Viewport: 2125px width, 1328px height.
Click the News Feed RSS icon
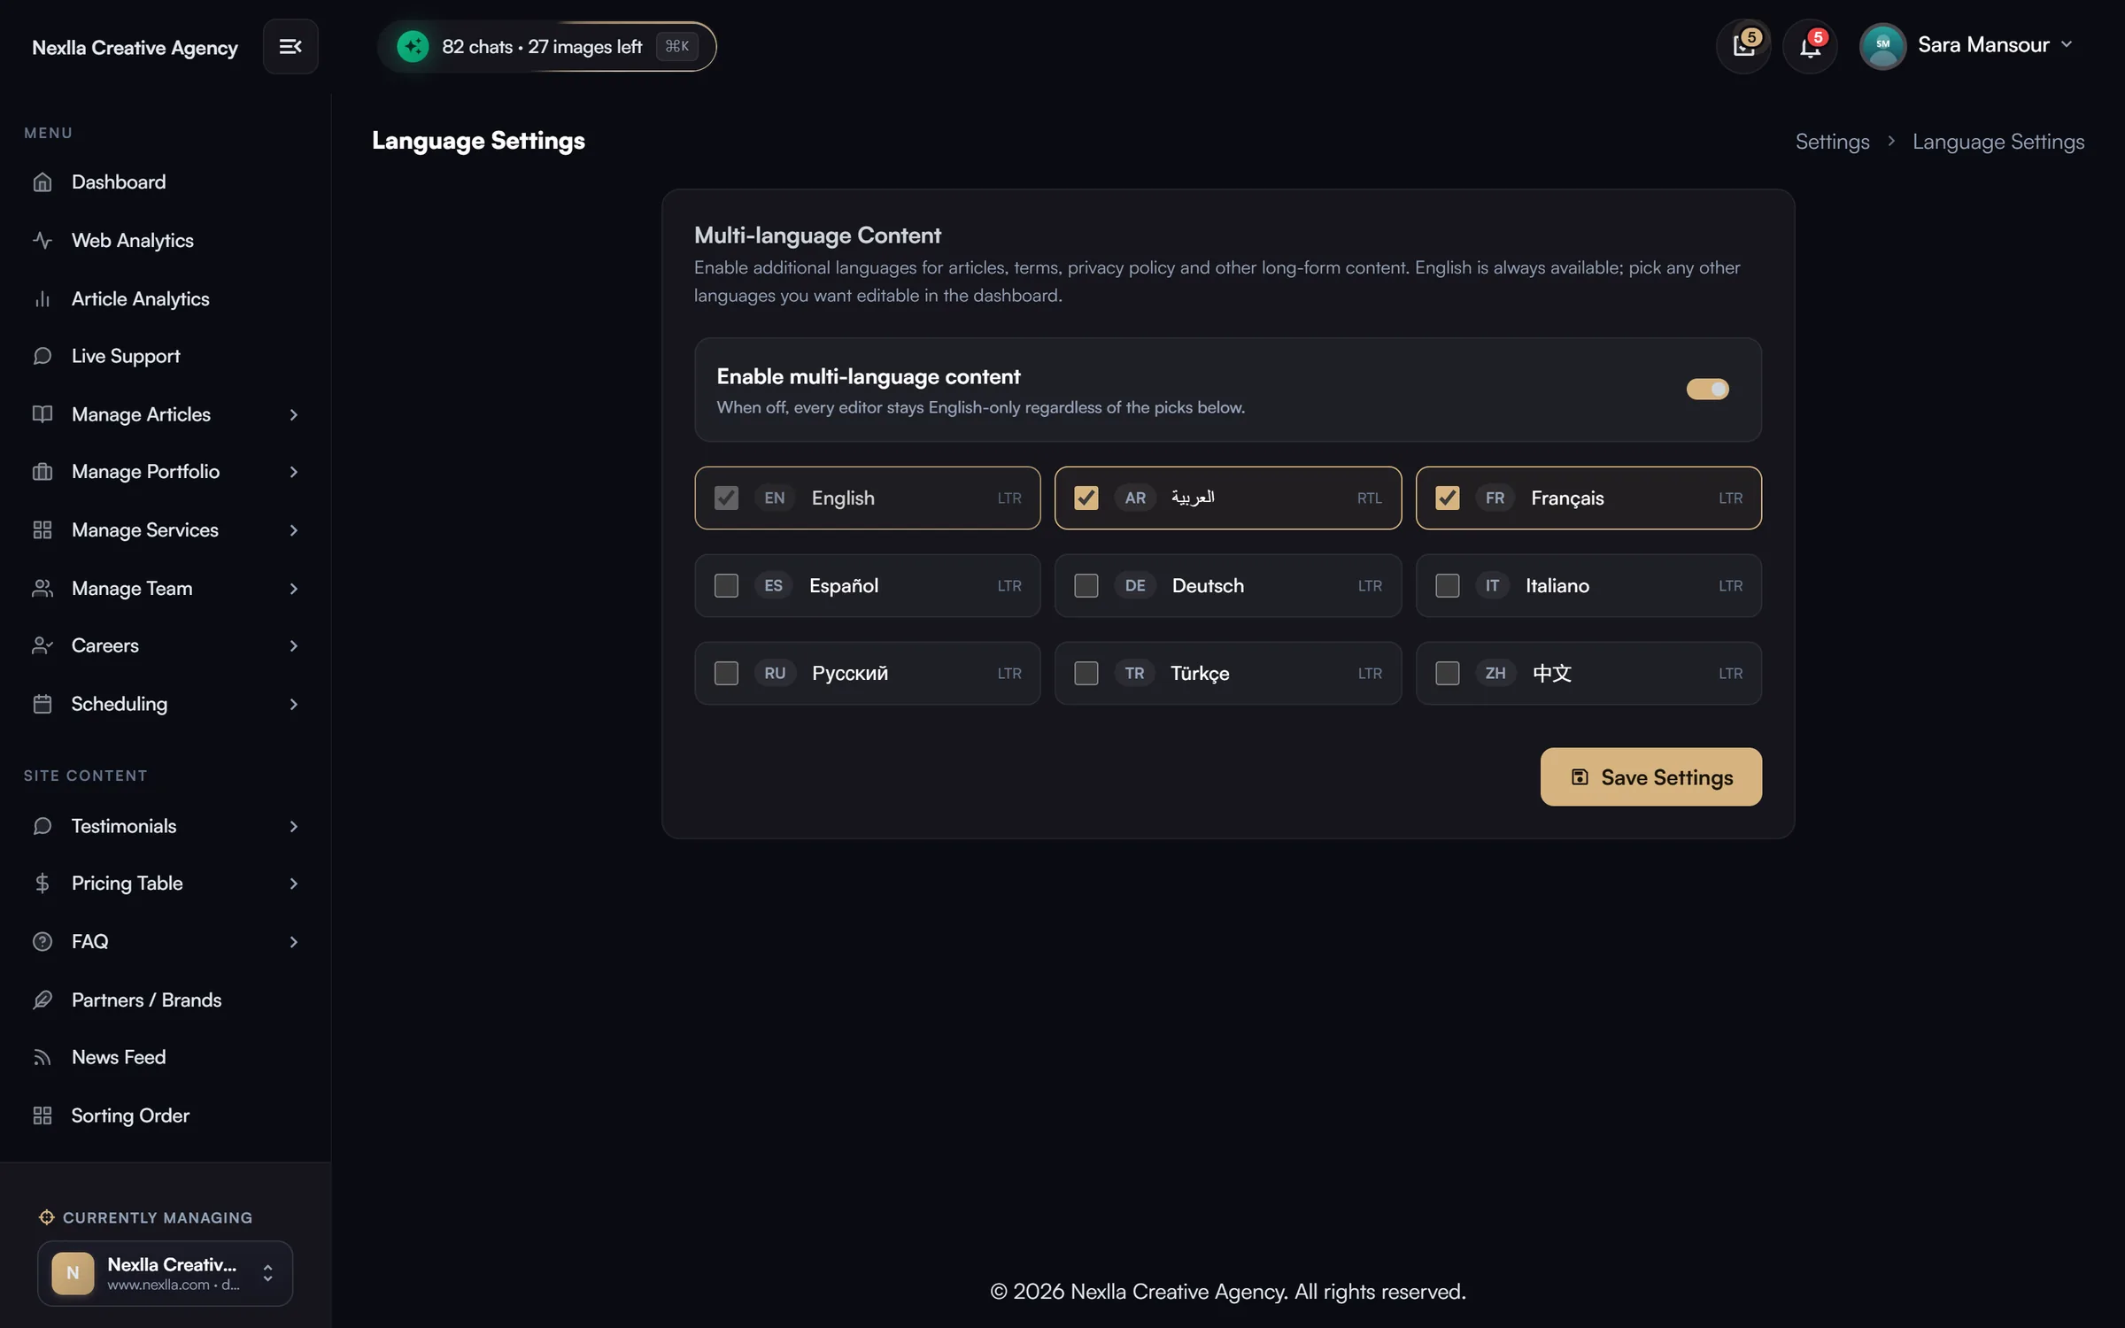(x=42, y=1058)
